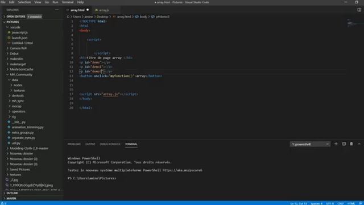Image resolution: width=364 pixels, height=205 pixels.
Task: Select the Terminal panel tab
Action: click(131, 144)
